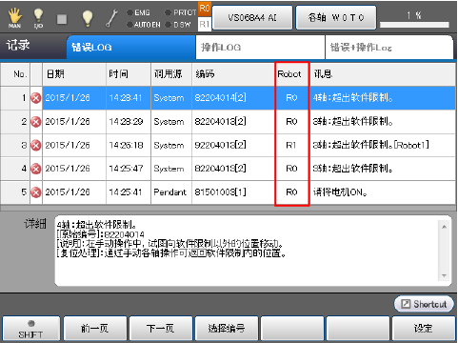458x343 pixels.
Task: Click the PRTCT status indicator
Action: click(x=181, y=12)
